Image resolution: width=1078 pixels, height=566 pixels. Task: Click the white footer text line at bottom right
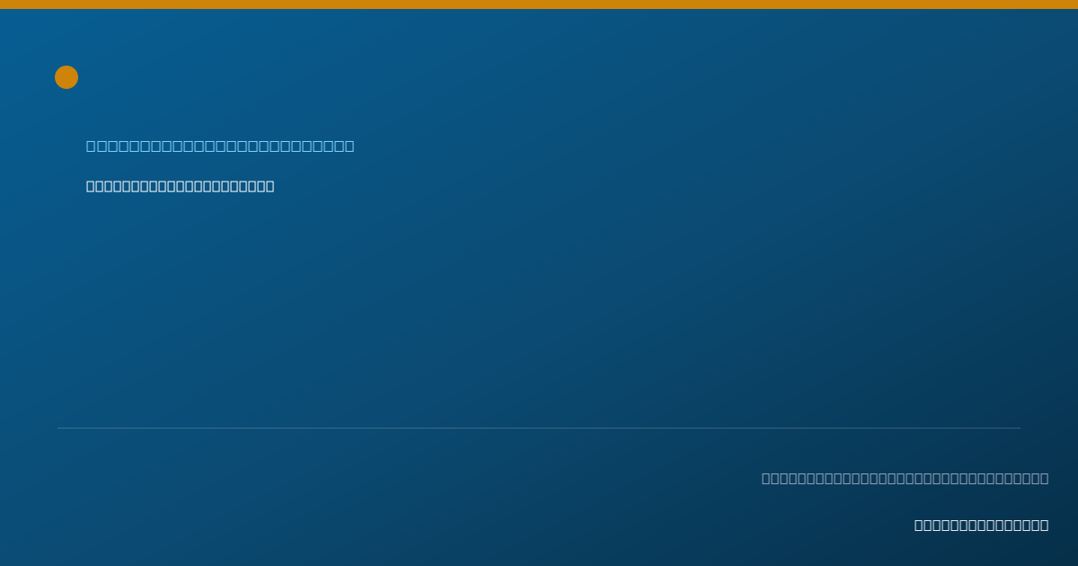click(981, 525)
